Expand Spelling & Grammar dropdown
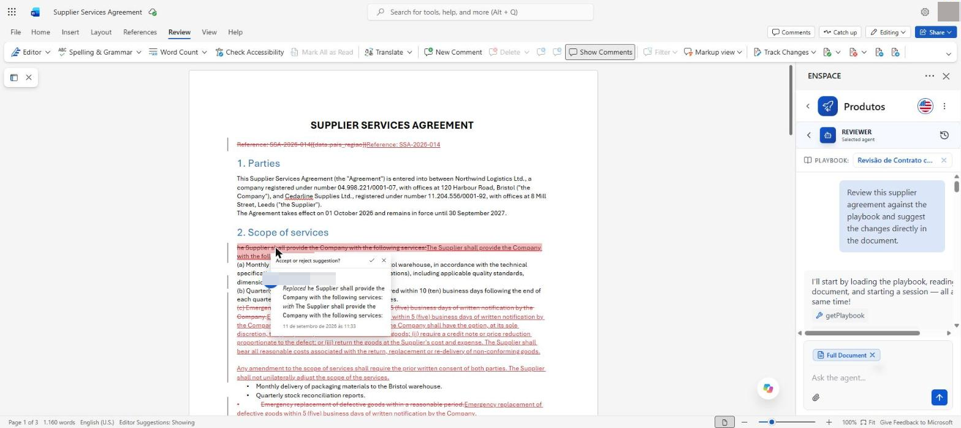961x428 pixels. [x=139, y=52]
